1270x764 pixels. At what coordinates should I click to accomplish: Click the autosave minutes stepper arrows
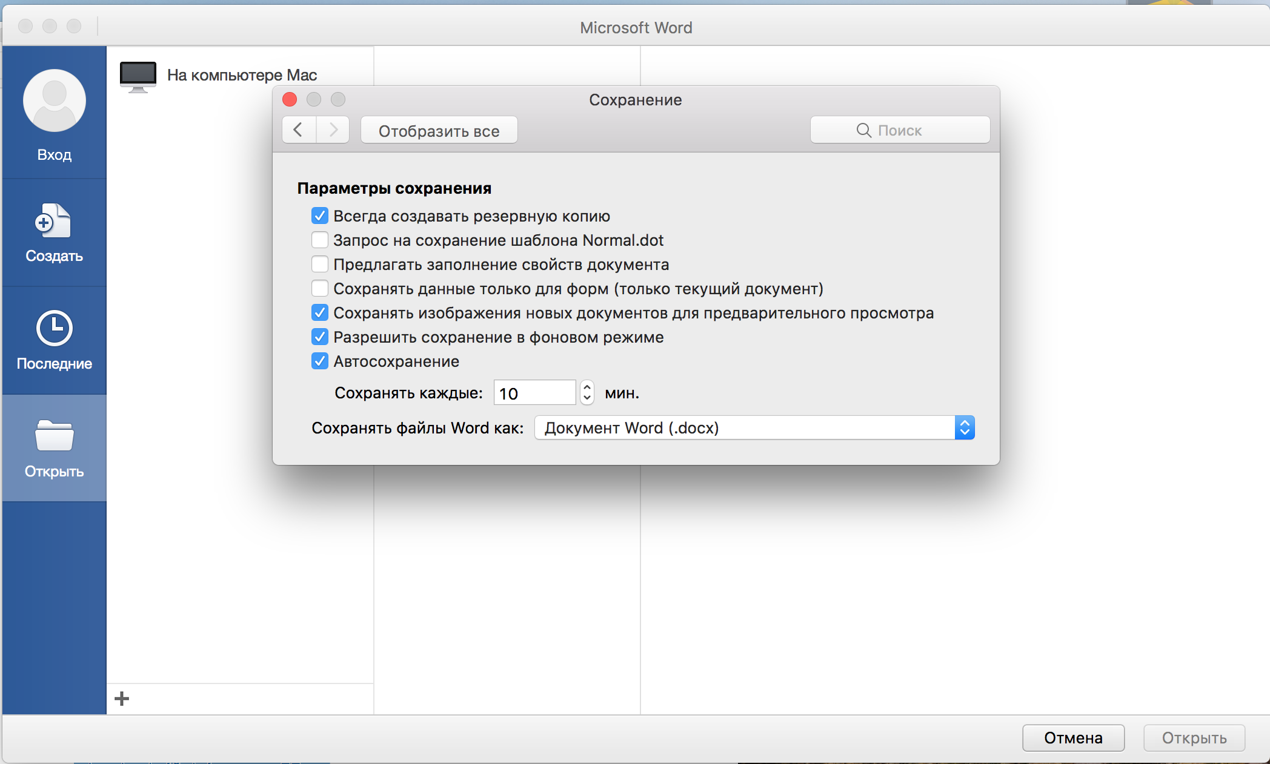[587, 393]
